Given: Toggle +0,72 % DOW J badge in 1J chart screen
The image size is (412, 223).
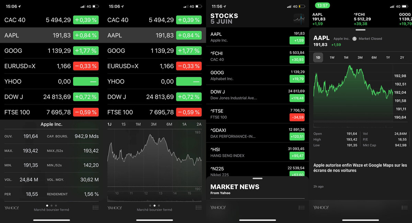Looking at the screenshot, I should click(189, 97).
